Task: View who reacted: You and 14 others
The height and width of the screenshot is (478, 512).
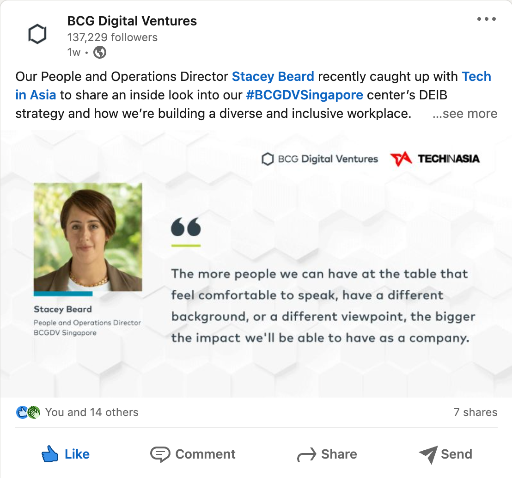Action: (x=92, y=412)
